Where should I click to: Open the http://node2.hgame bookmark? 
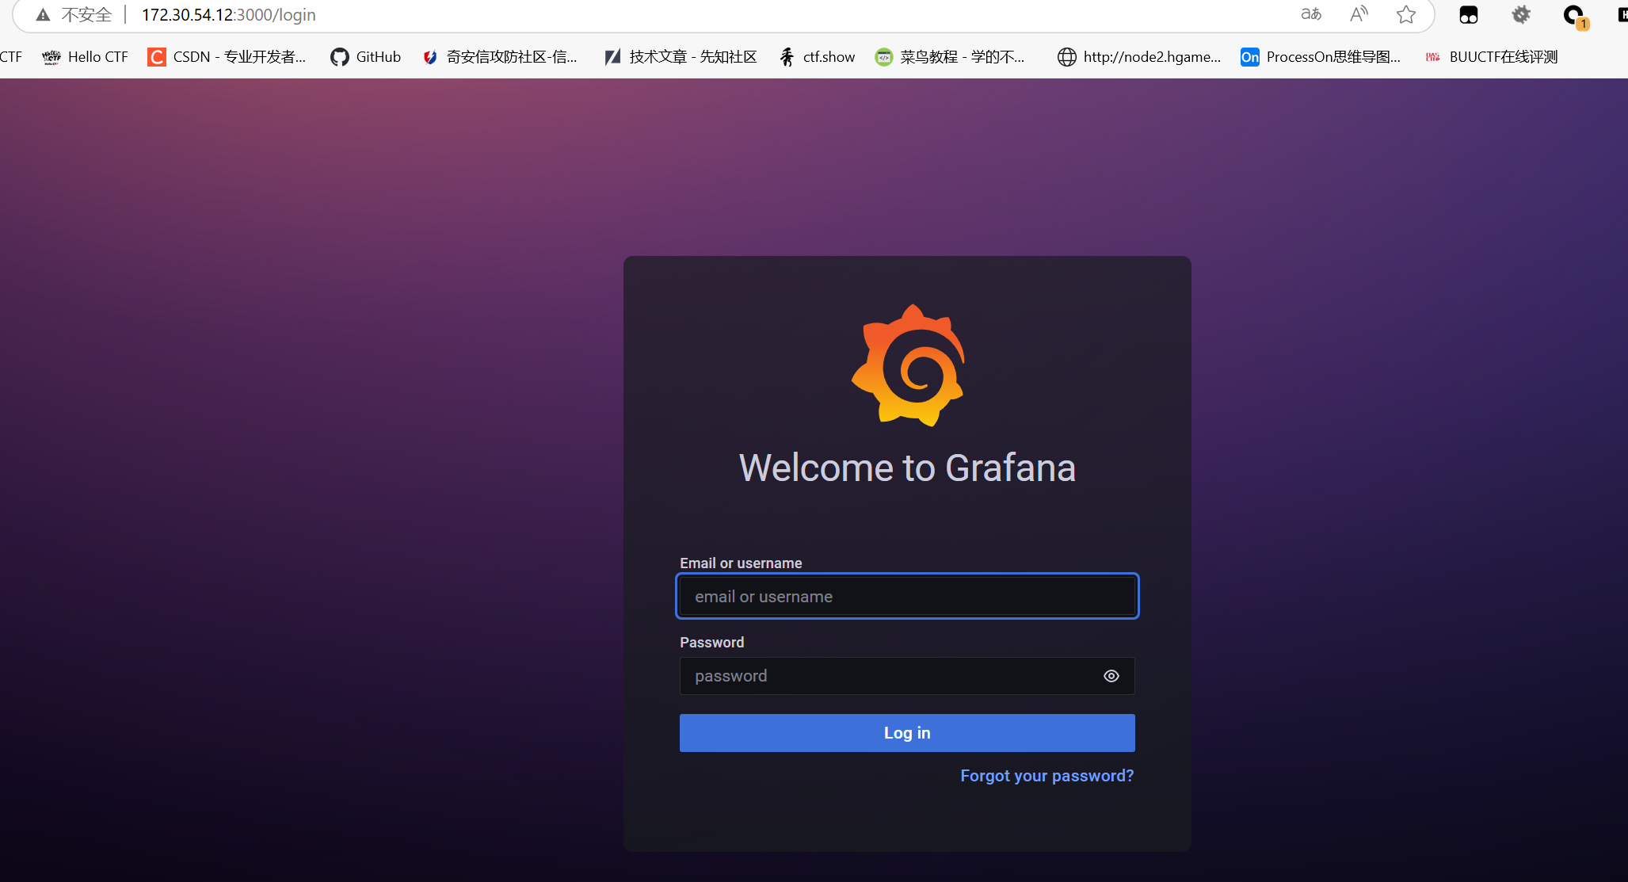pos(1139,57)
